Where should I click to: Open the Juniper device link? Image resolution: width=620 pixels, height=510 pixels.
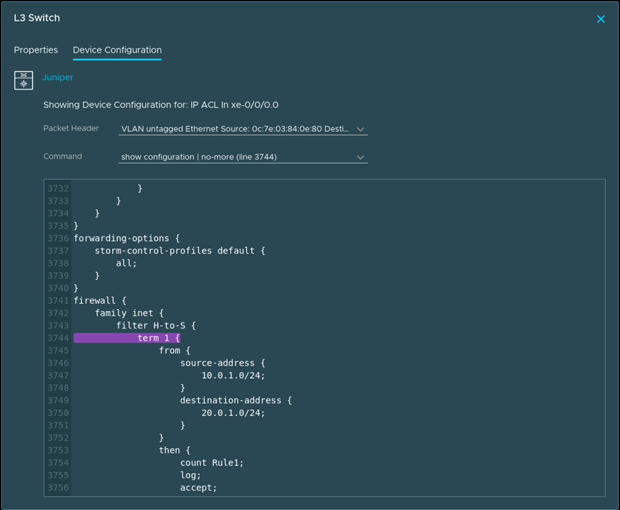[58, 78]
